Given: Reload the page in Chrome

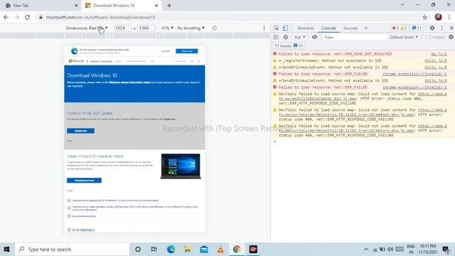Looking at the screenshot, I should pyautogui.click(x=27, y=17).
